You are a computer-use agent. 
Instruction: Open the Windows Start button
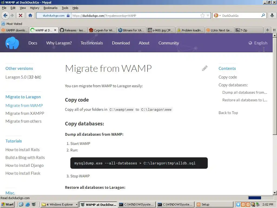click(x=7, y=204)
